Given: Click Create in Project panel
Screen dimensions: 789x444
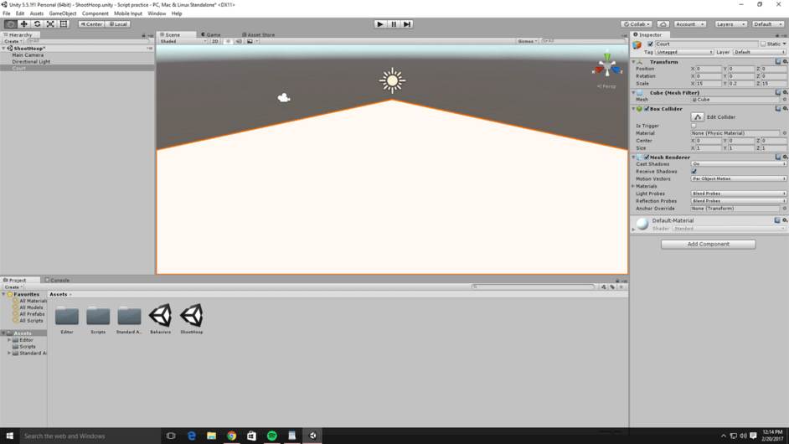Looking at the screenshot, I should point(13,287).
